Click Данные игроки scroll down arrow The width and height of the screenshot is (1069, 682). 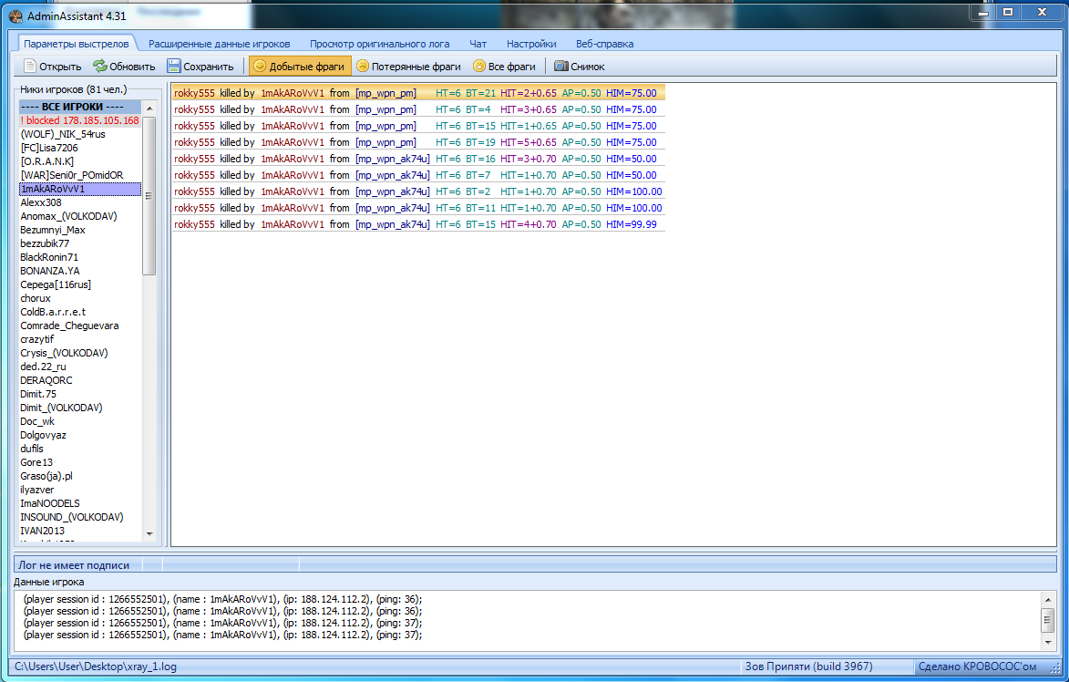pyautogui.click(x=1048, y=643)
